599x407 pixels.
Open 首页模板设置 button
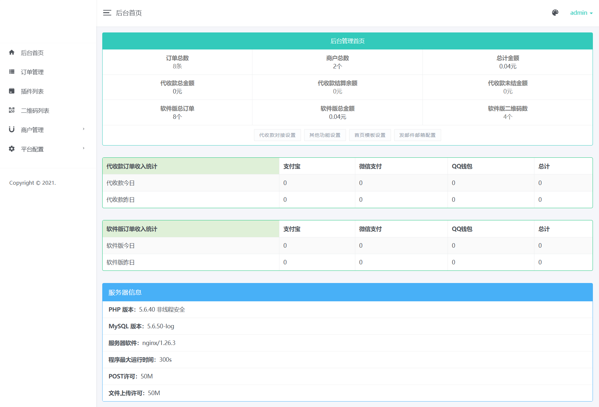[x=370, y=135]
